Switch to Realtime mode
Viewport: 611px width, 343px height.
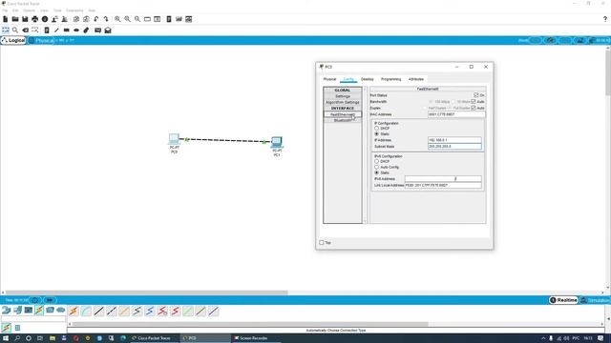563,300
